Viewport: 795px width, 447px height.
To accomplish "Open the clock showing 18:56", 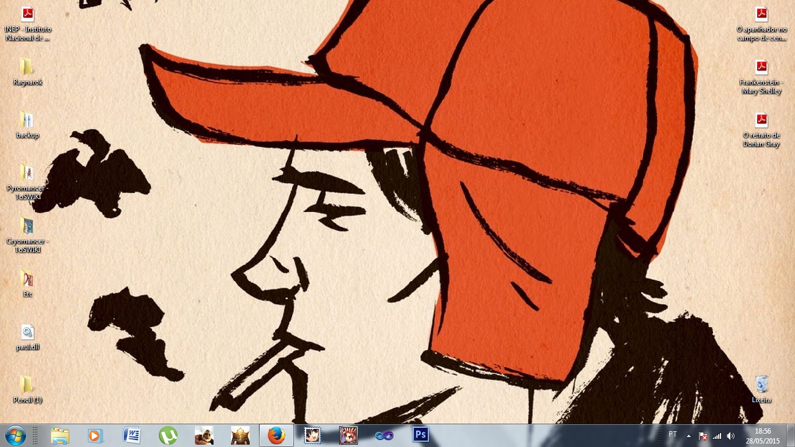I will [762, 435].
